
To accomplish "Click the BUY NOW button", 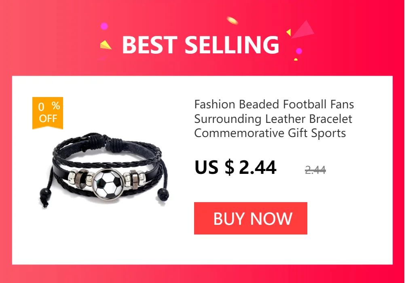I will (250, 218).
